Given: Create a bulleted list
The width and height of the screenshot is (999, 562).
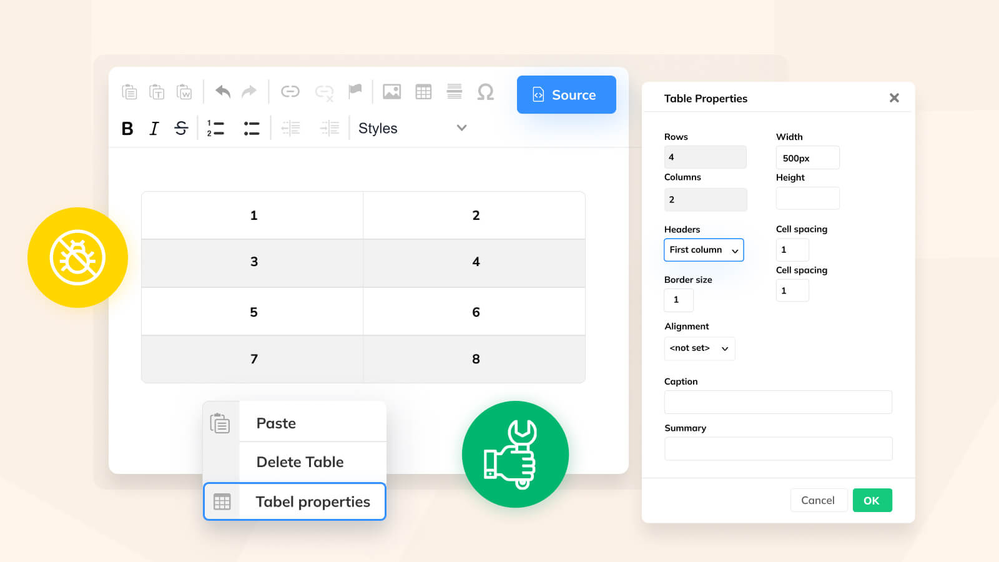Looking at the screenshot, I should [x=252, y=128].
